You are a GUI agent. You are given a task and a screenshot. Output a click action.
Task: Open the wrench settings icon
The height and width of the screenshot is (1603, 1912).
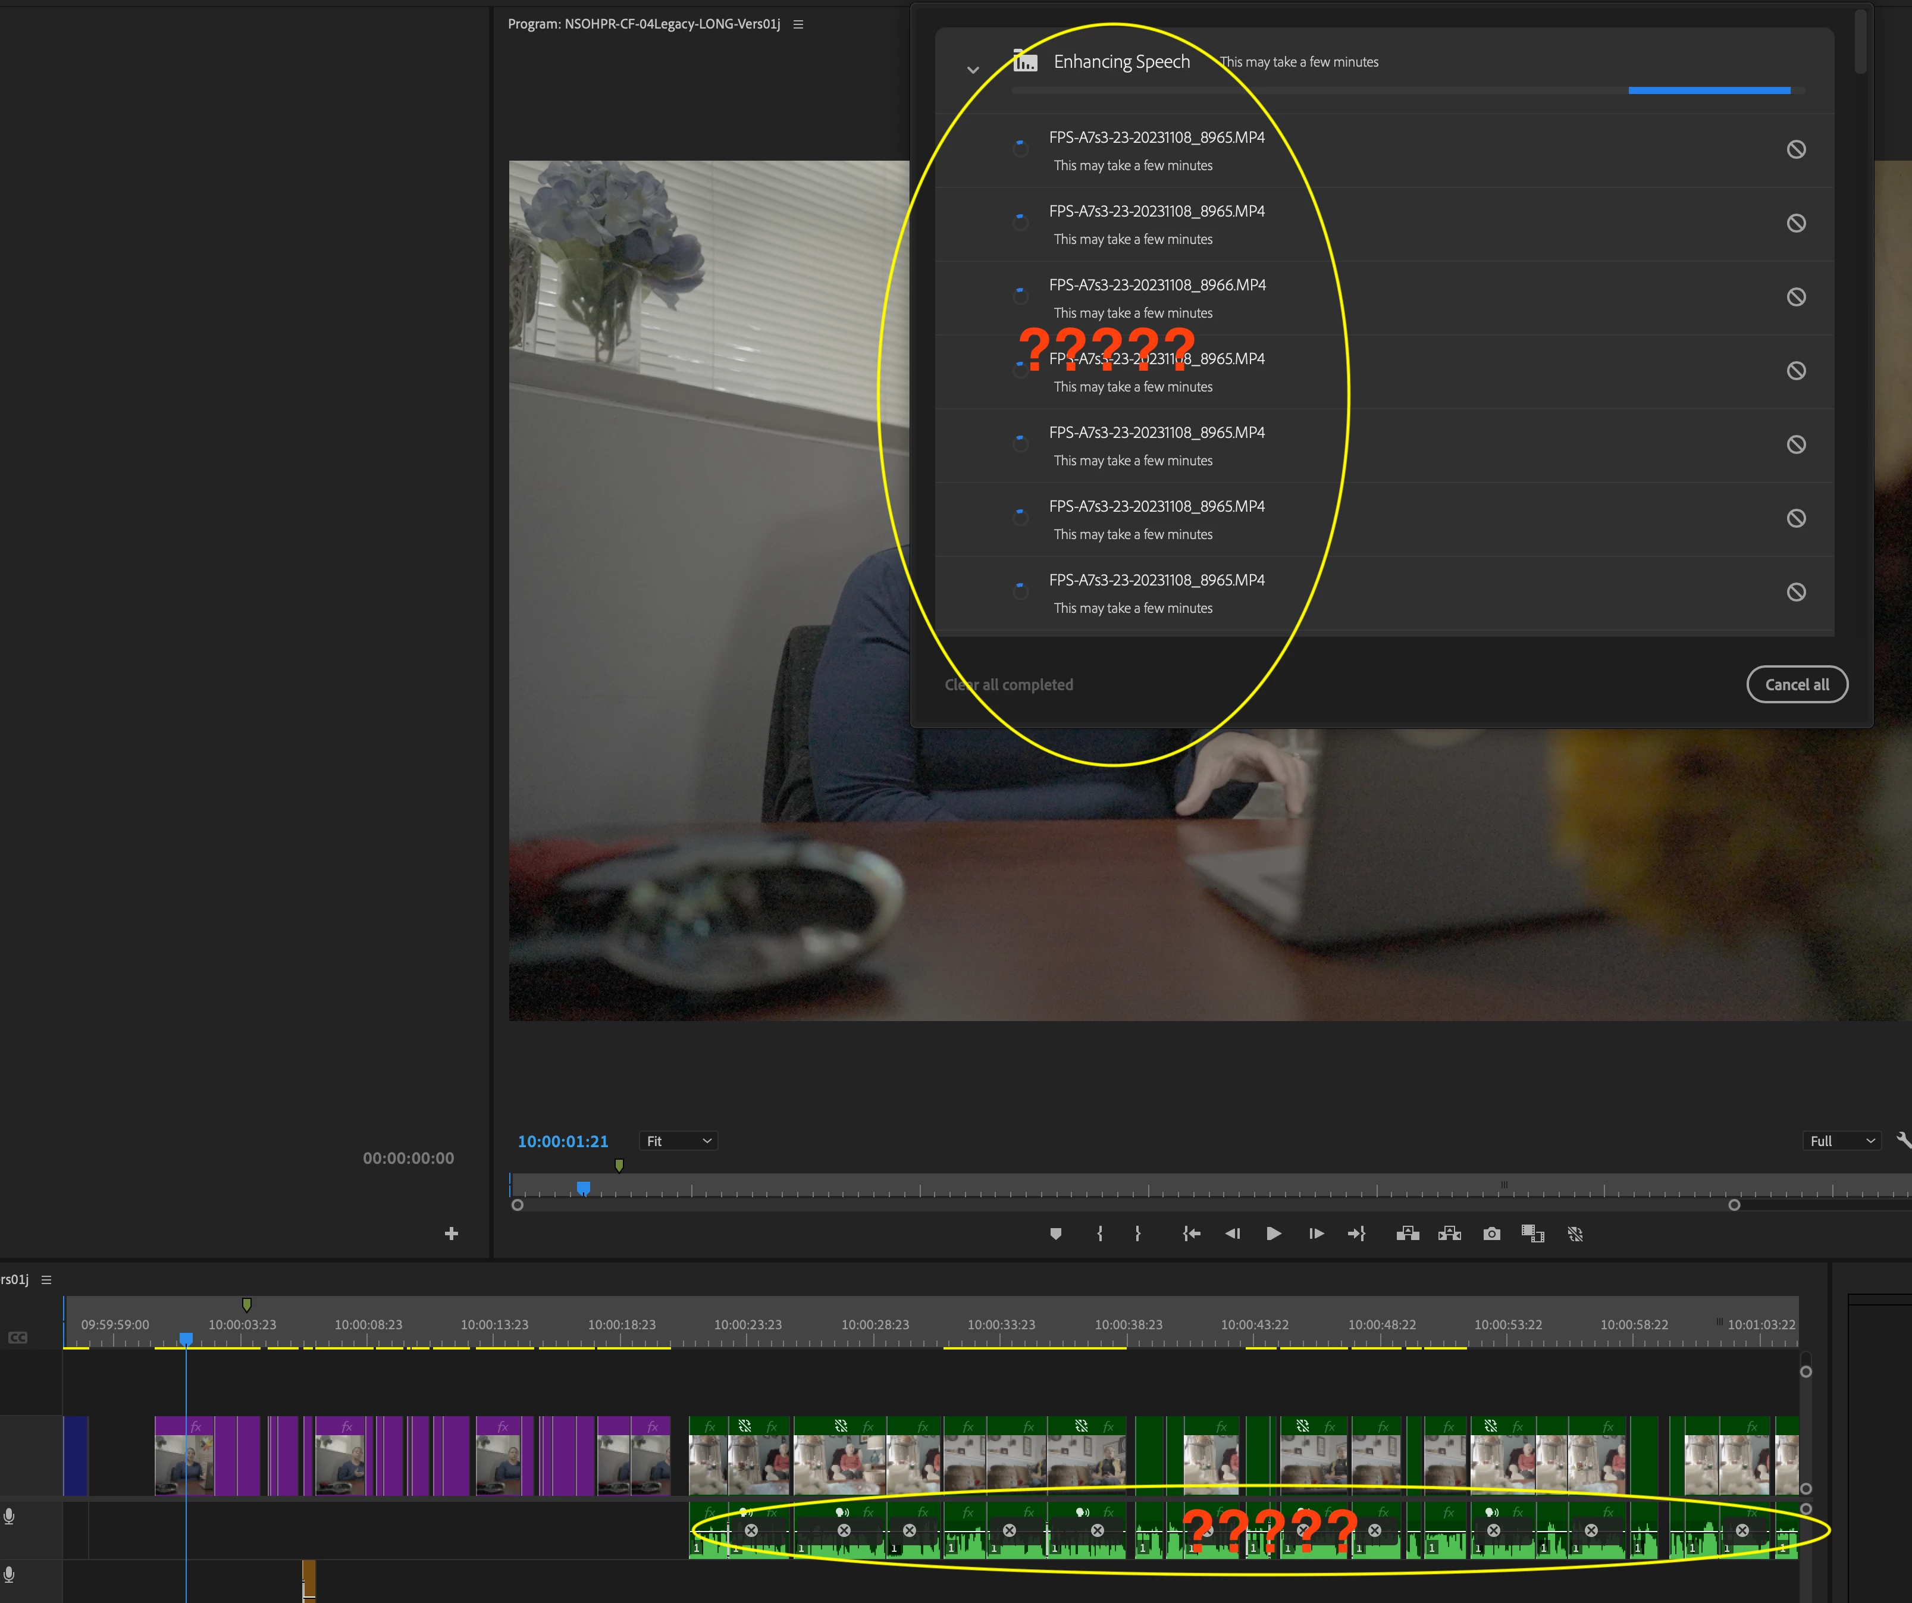(x=1903, y=1140)
